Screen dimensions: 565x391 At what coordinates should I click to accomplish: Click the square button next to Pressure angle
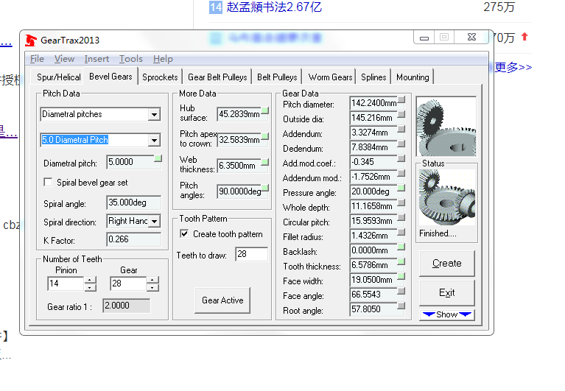401,189
